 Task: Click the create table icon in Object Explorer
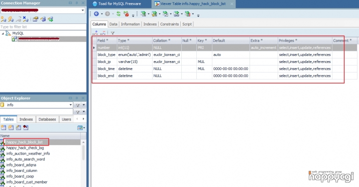click(4, 127)
